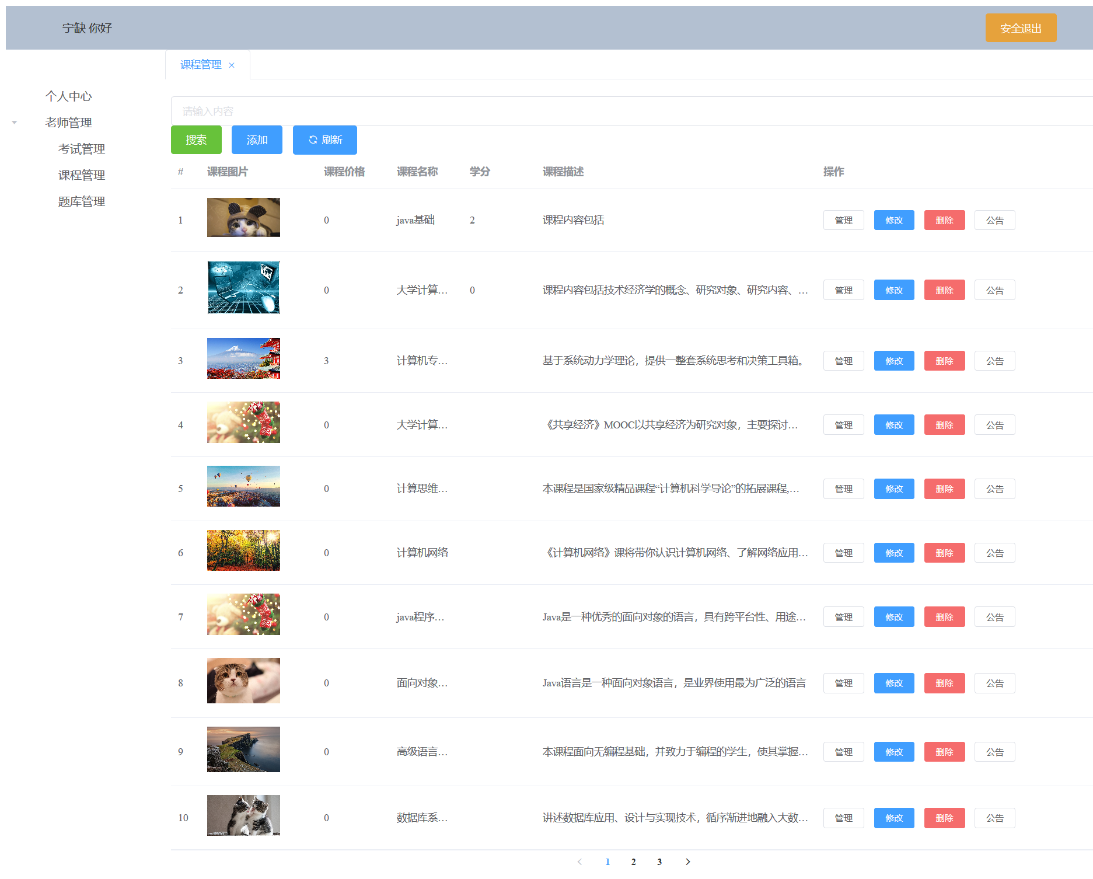The height and width of the screenshot is (879, 1093).
Task: Click the cat thumbnail of java基础 course
Action: coord(243,217)
